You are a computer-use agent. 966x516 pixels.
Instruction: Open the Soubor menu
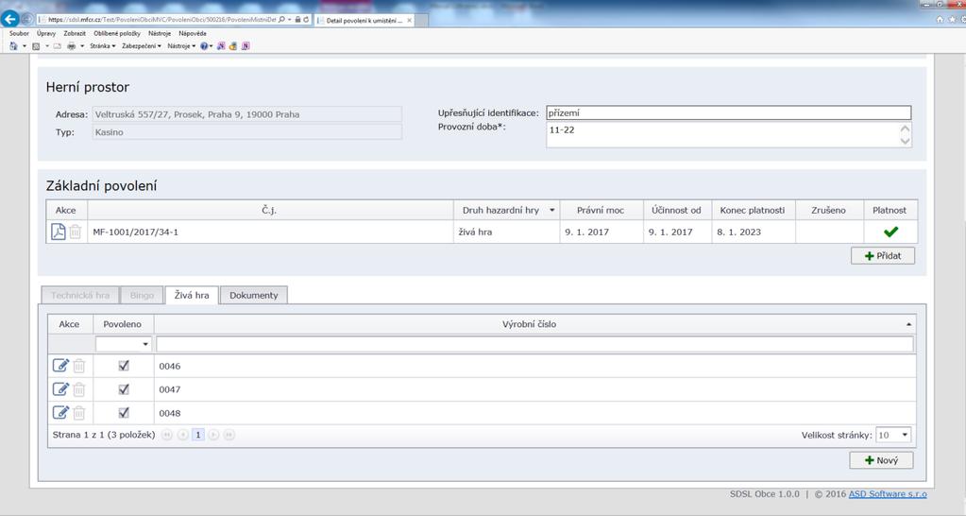19,33
